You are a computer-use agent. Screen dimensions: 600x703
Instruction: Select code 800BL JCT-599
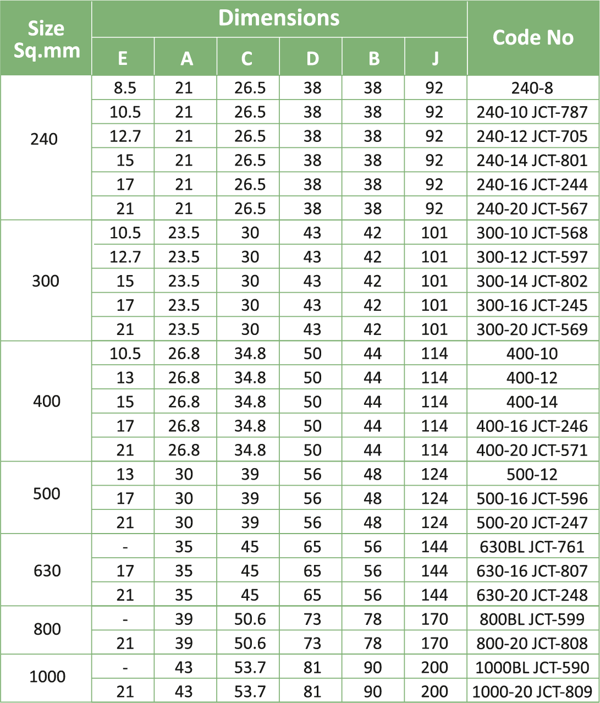[x=532, y=619]
